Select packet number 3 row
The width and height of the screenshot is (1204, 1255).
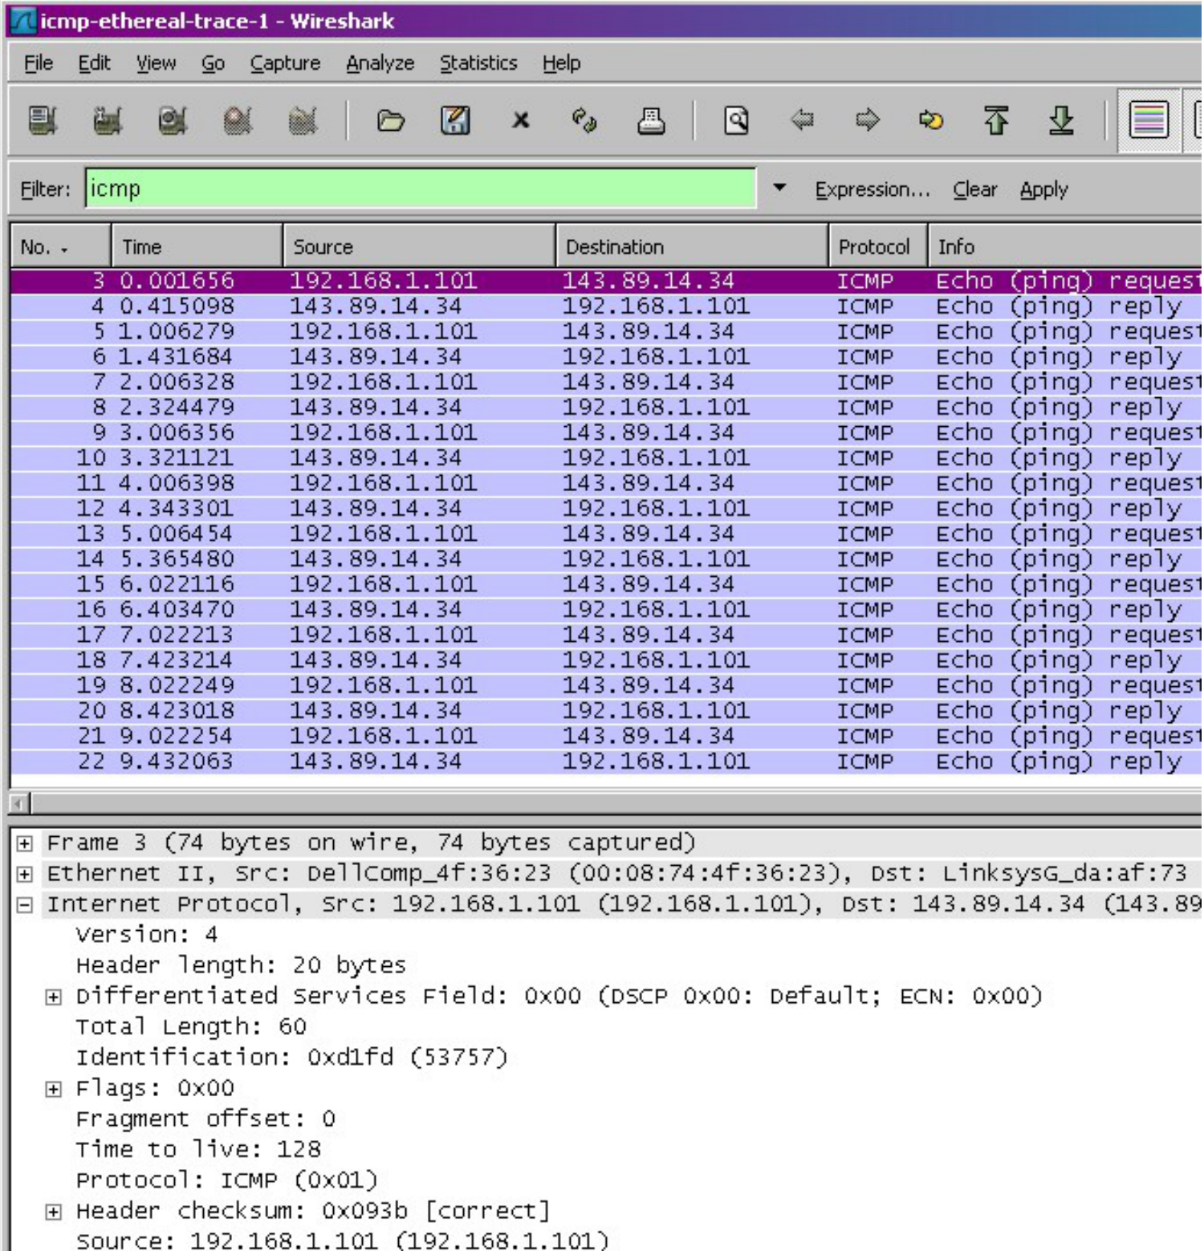[x=606, y=282]
